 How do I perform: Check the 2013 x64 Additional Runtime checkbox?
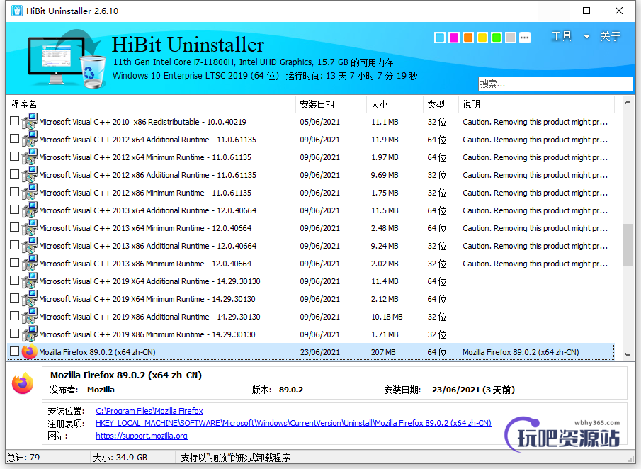pyautogui.click(x=14, y=210)
